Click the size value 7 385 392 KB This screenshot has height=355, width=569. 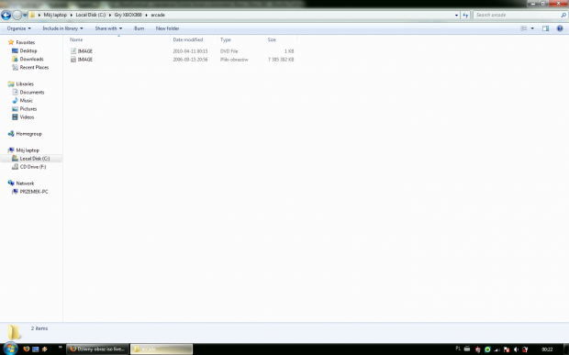coord(281,60)
